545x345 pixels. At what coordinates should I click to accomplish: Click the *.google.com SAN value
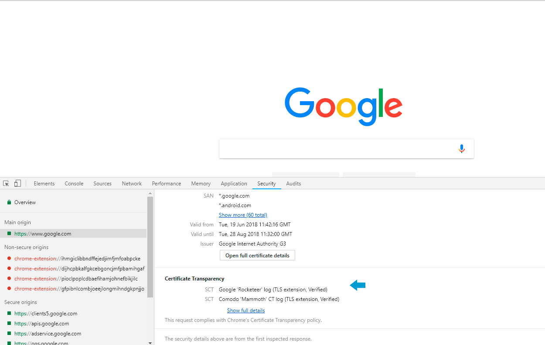[234, 196]
